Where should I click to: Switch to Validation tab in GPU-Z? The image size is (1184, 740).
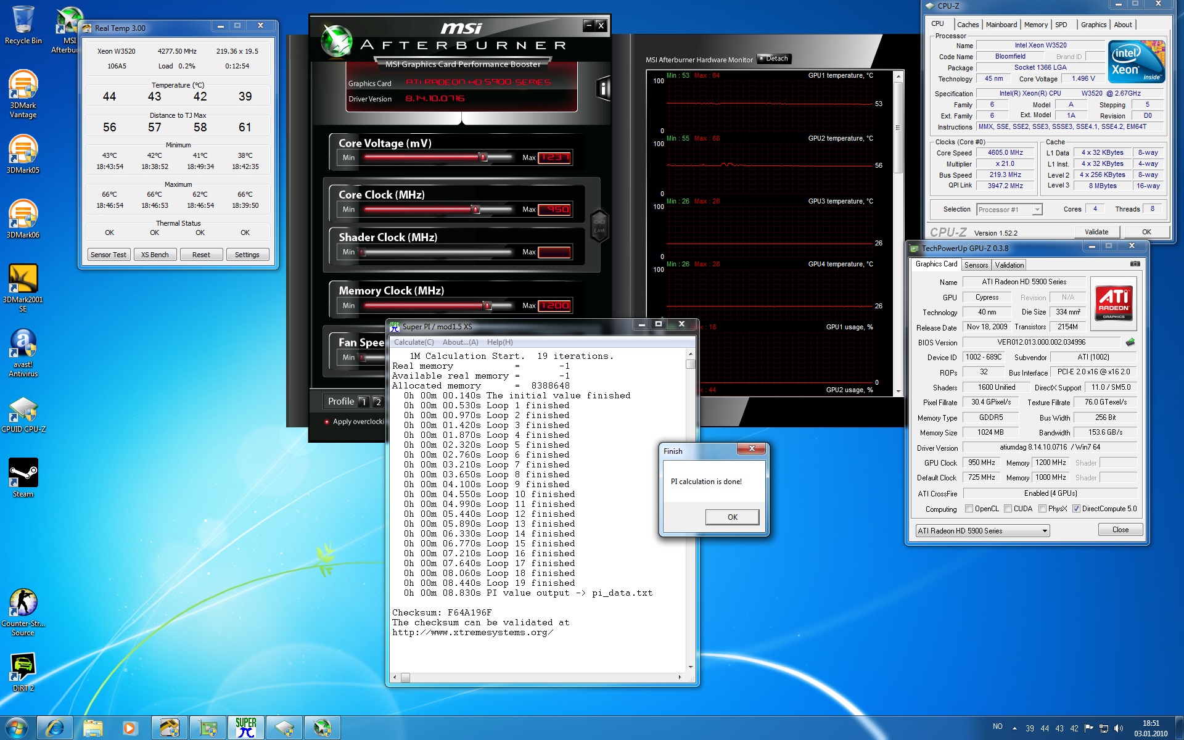[x=1009, y=265]
